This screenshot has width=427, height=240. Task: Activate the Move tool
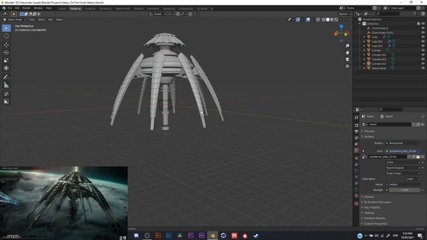(6, 45)
